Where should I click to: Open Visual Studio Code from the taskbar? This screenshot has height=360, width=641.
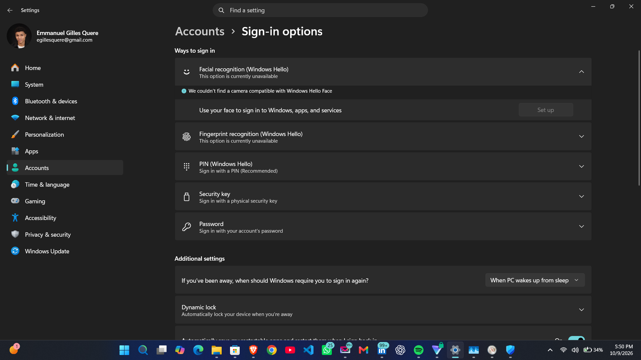[308, 350]
